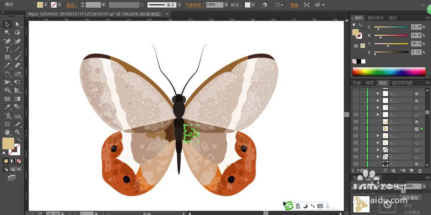Click the 不透明度 opacity link
Image resolution: width=431 pixels, height=215 pixels.
click(x=194, y=5)
